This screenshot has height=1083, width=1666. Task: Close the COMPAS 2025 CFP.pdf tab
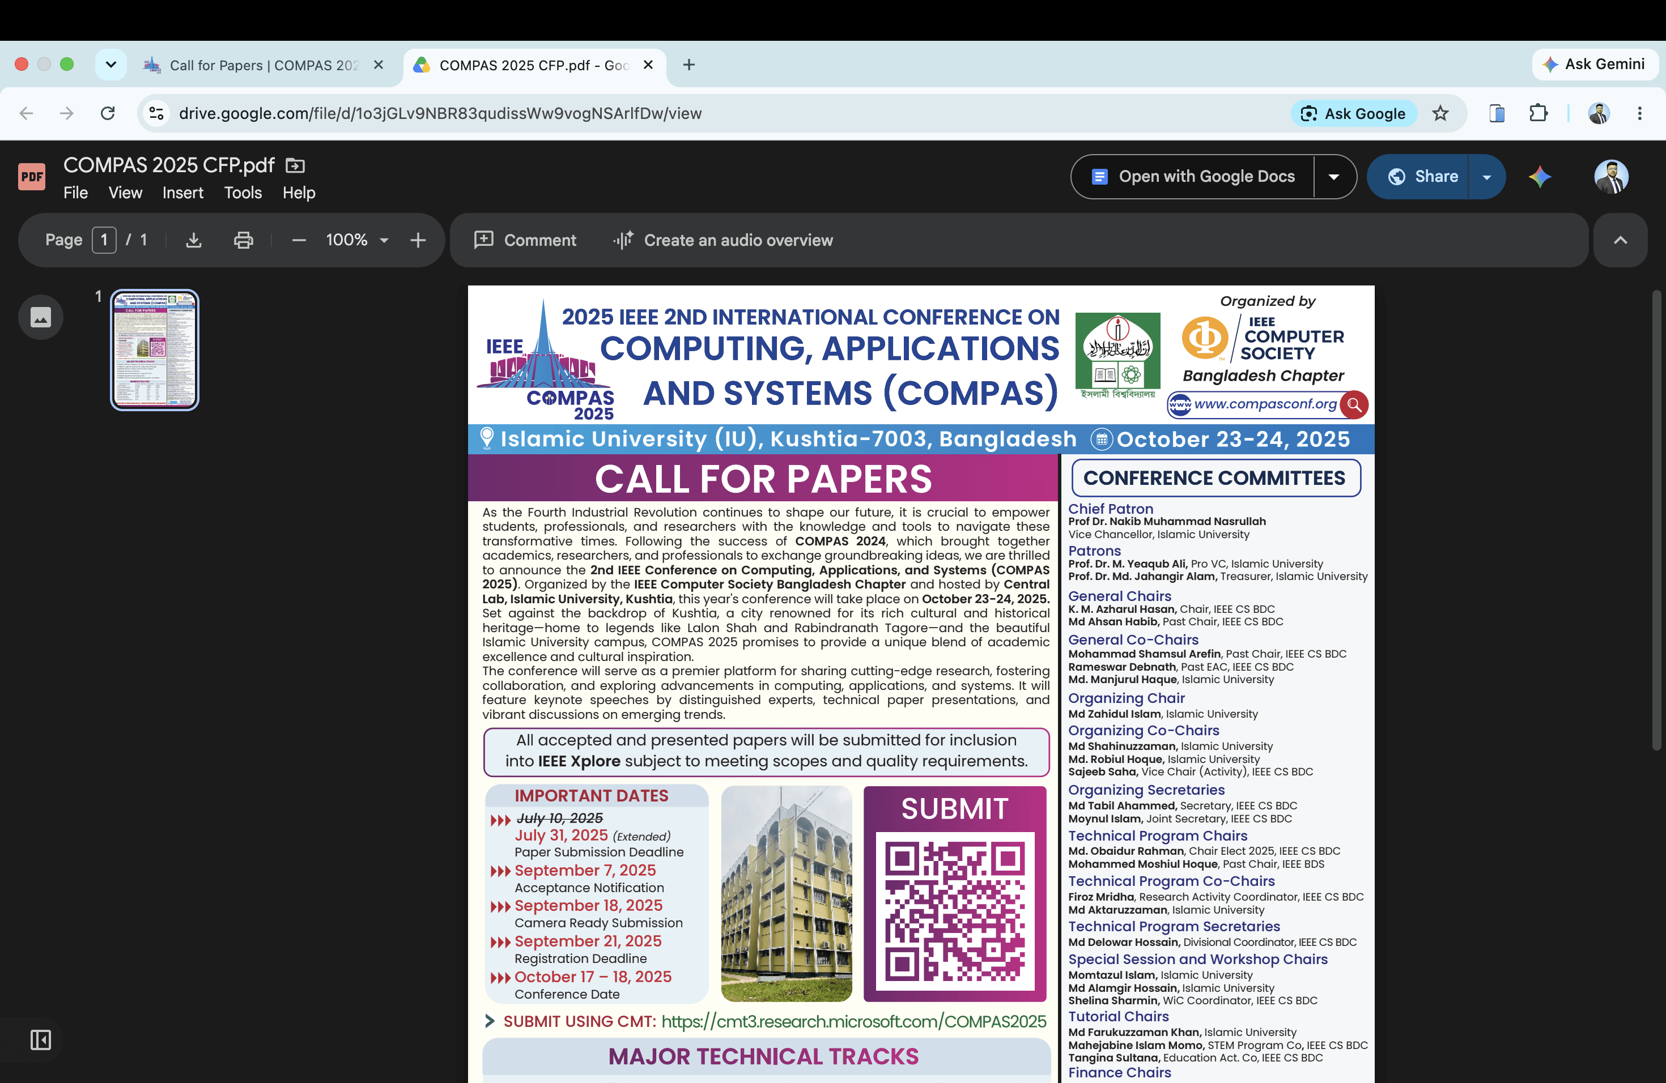point(648,65)
